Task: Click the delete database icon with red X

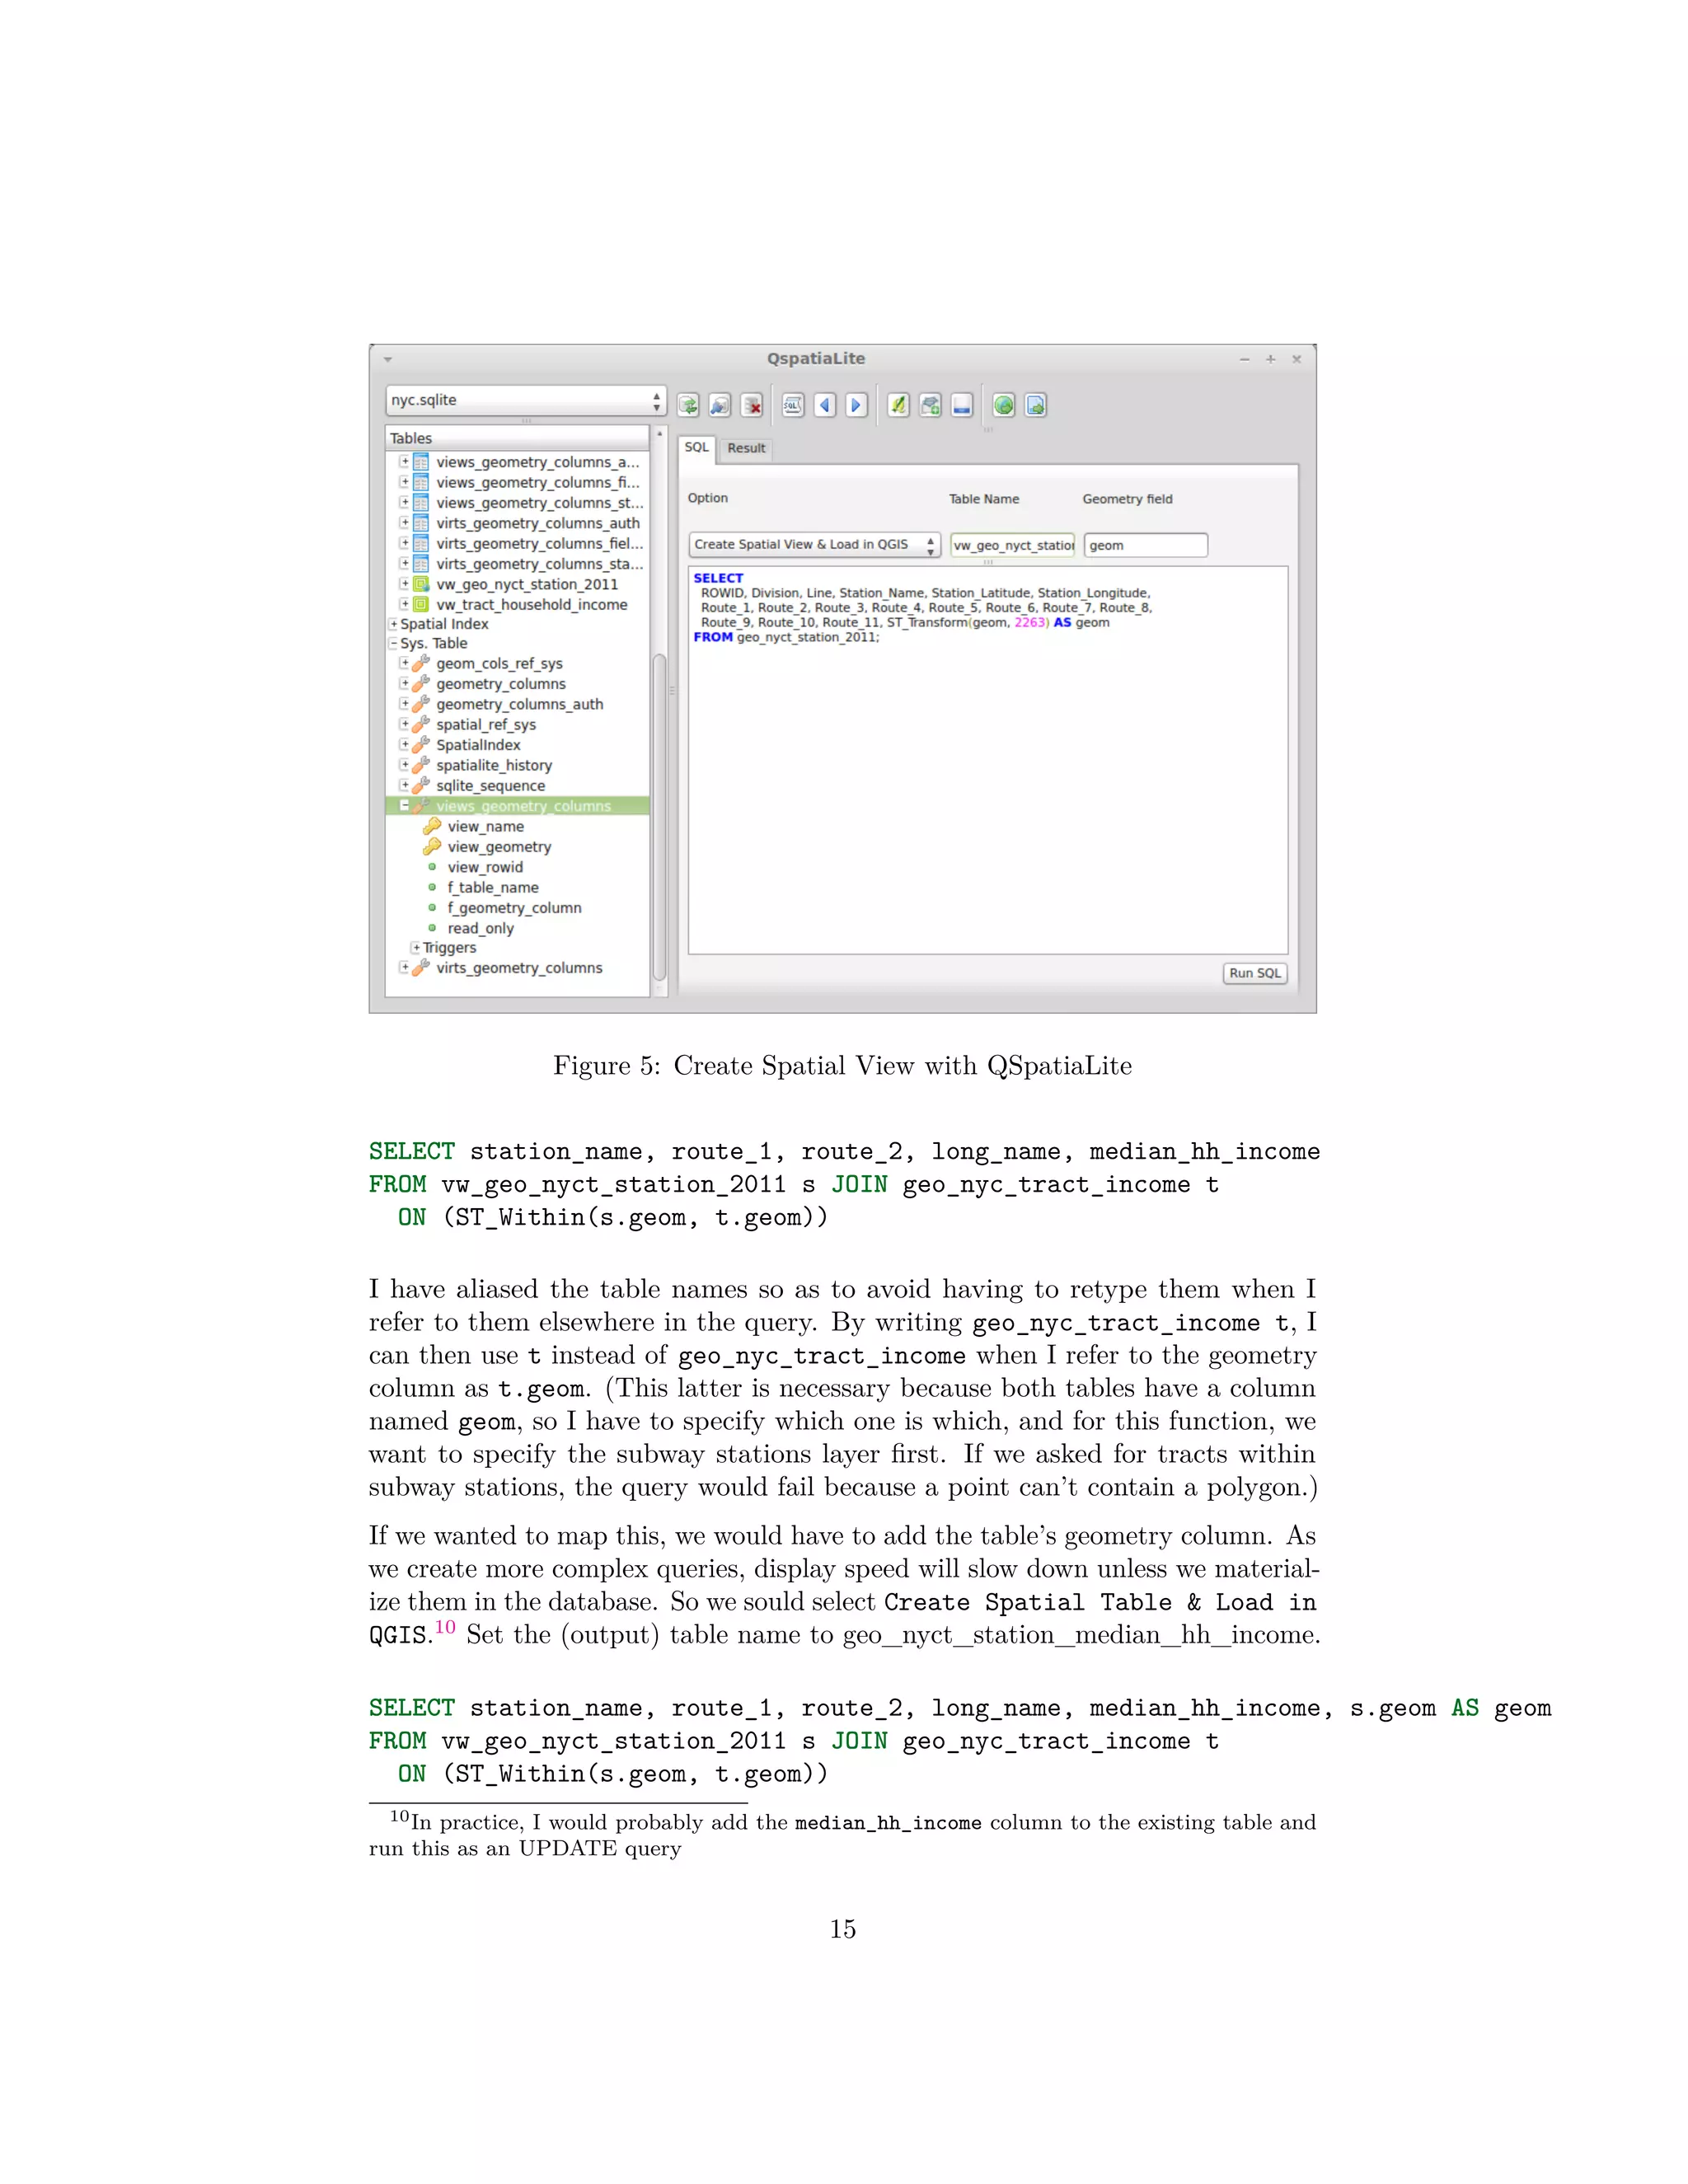Action: point(752,405)
